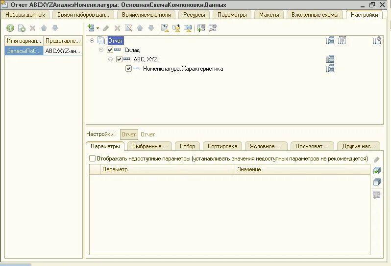Click the ABC/XYZ-ан... presentation cell
Viewport: 391px width, 266px height.
(x=63, y=51)
